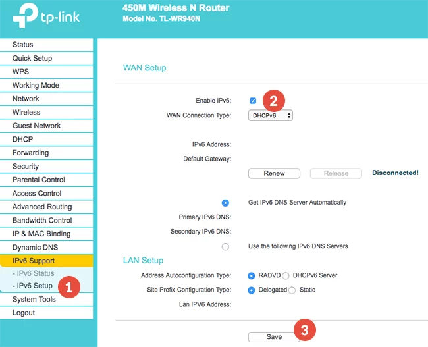Select Get IPv6 DNS Server Automatically
This screenshot has width=428, height=347.
225,203
